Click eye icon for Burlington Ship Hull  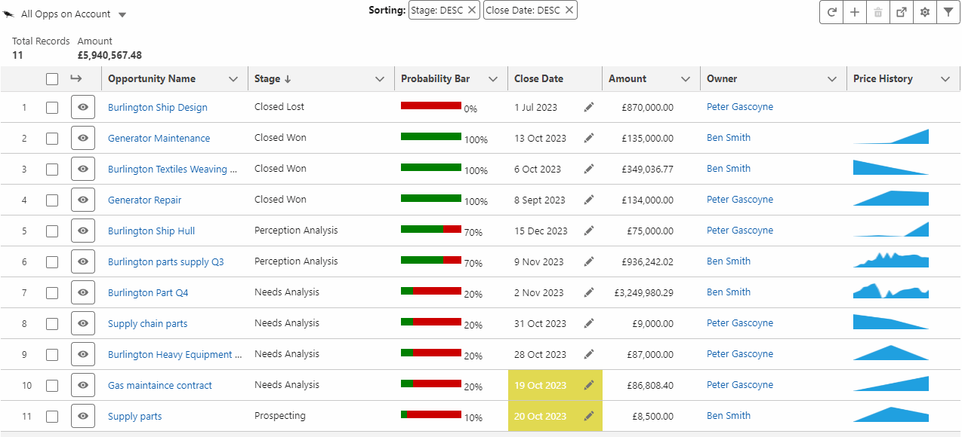point(83,231)
